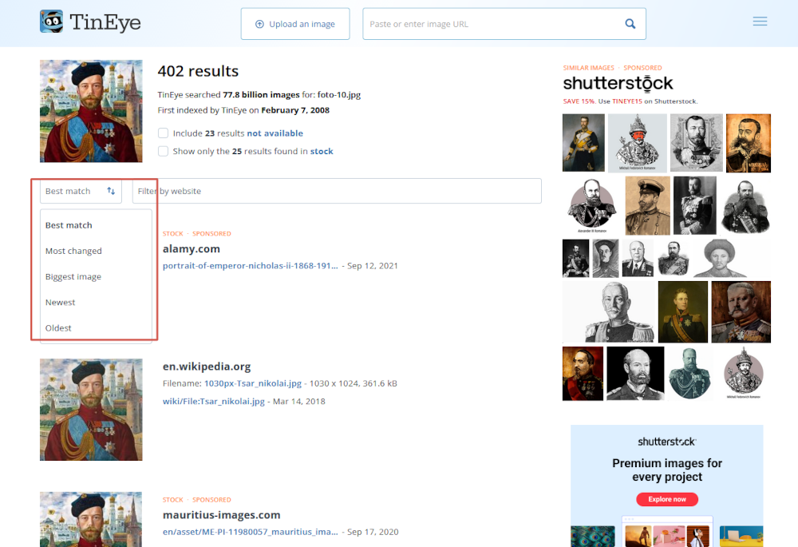Open the en.wikipedia.org result thumbnail
The image size is (798, 547).
click(x=91, y=410)
